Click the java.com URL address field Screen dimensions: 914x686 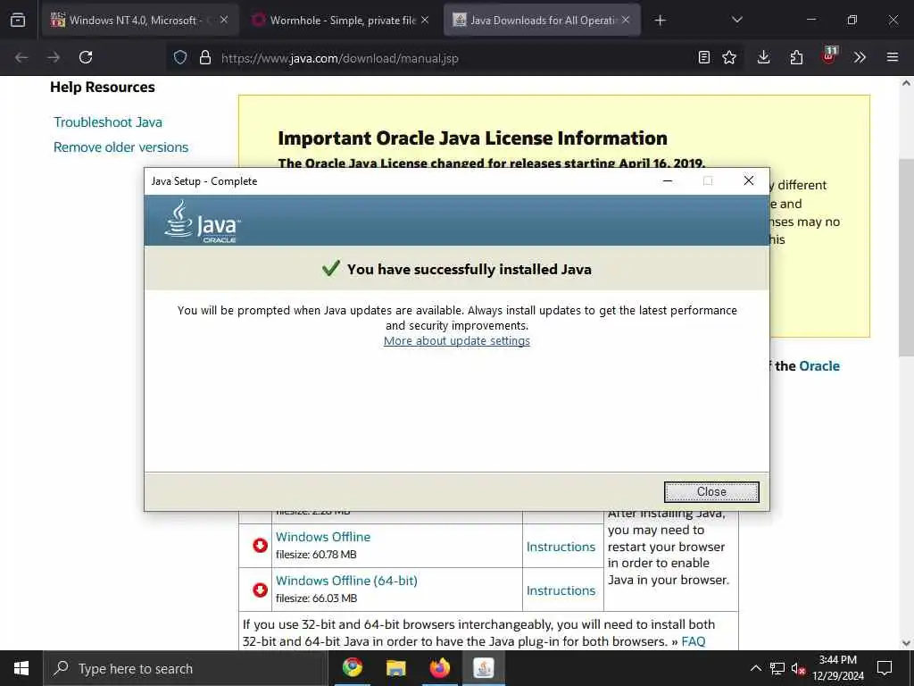340,58
